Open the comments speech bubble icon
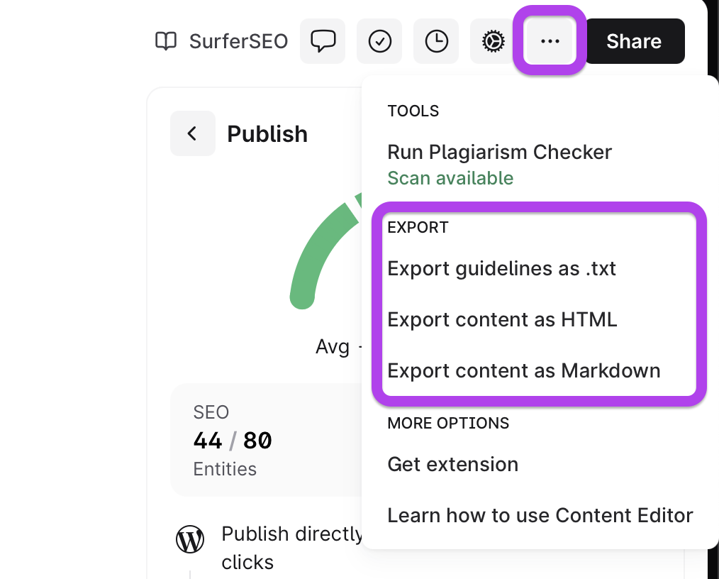This screenshot has width=719, height=579. [x=323, y=41]
